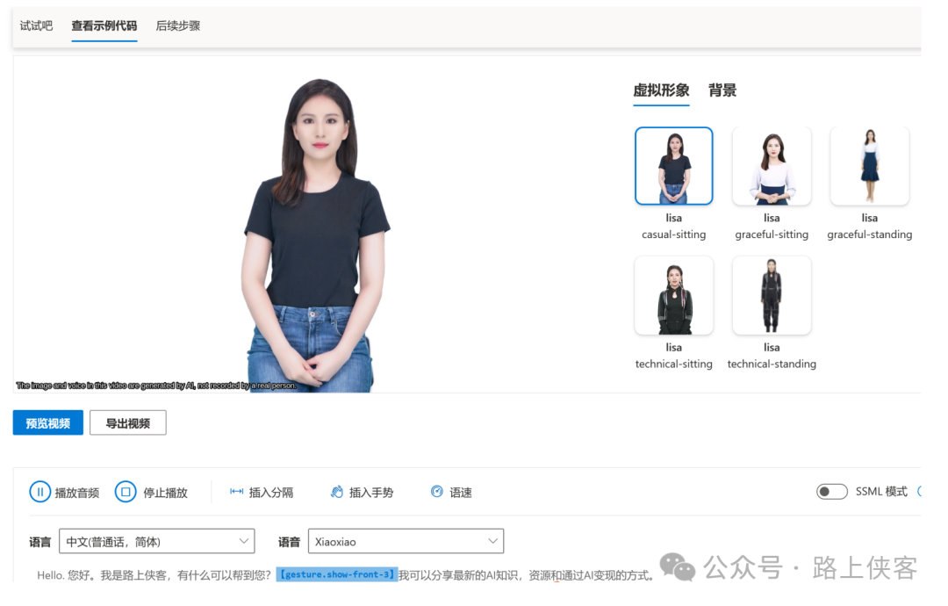Click the 导出视频 button
Image resolution: width=948 pixels, height=606 pixels.
pos(127,422)
